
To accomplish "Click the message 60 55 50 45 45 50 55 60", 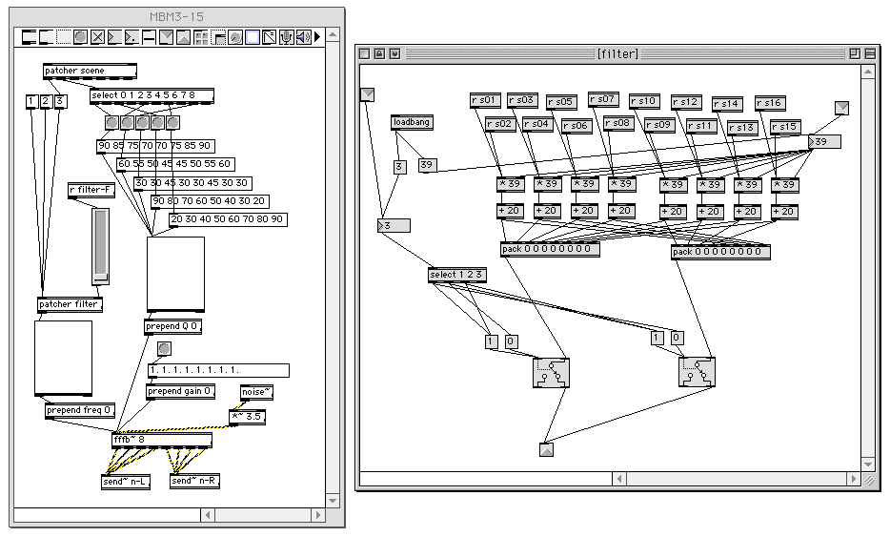I will pos(175,164).
